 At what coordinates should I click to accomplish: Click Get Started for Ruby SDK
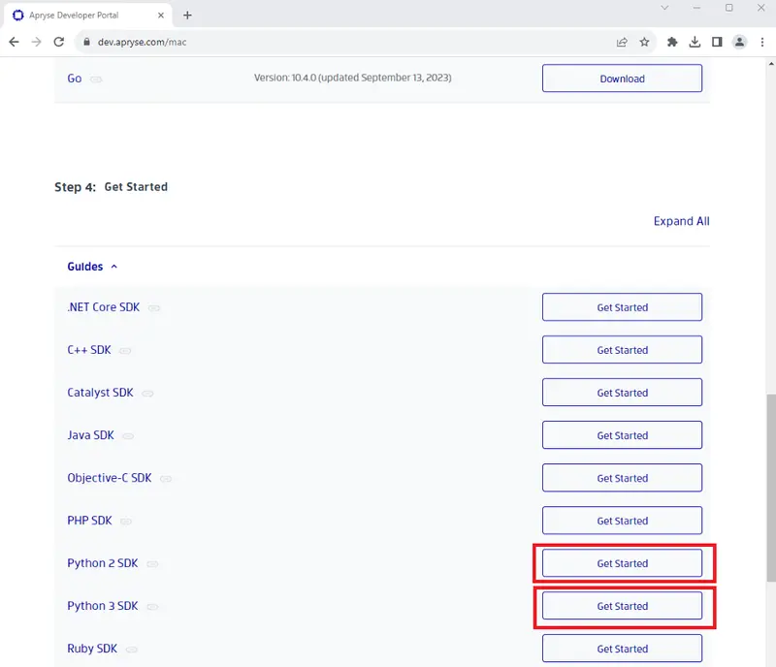pyautogui.click(x=622, y=649)
